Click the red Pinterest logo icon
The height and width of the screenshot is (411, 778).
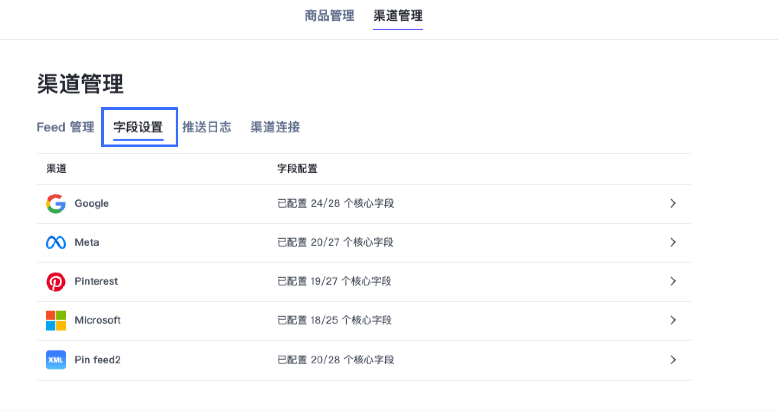pos(56,282)
